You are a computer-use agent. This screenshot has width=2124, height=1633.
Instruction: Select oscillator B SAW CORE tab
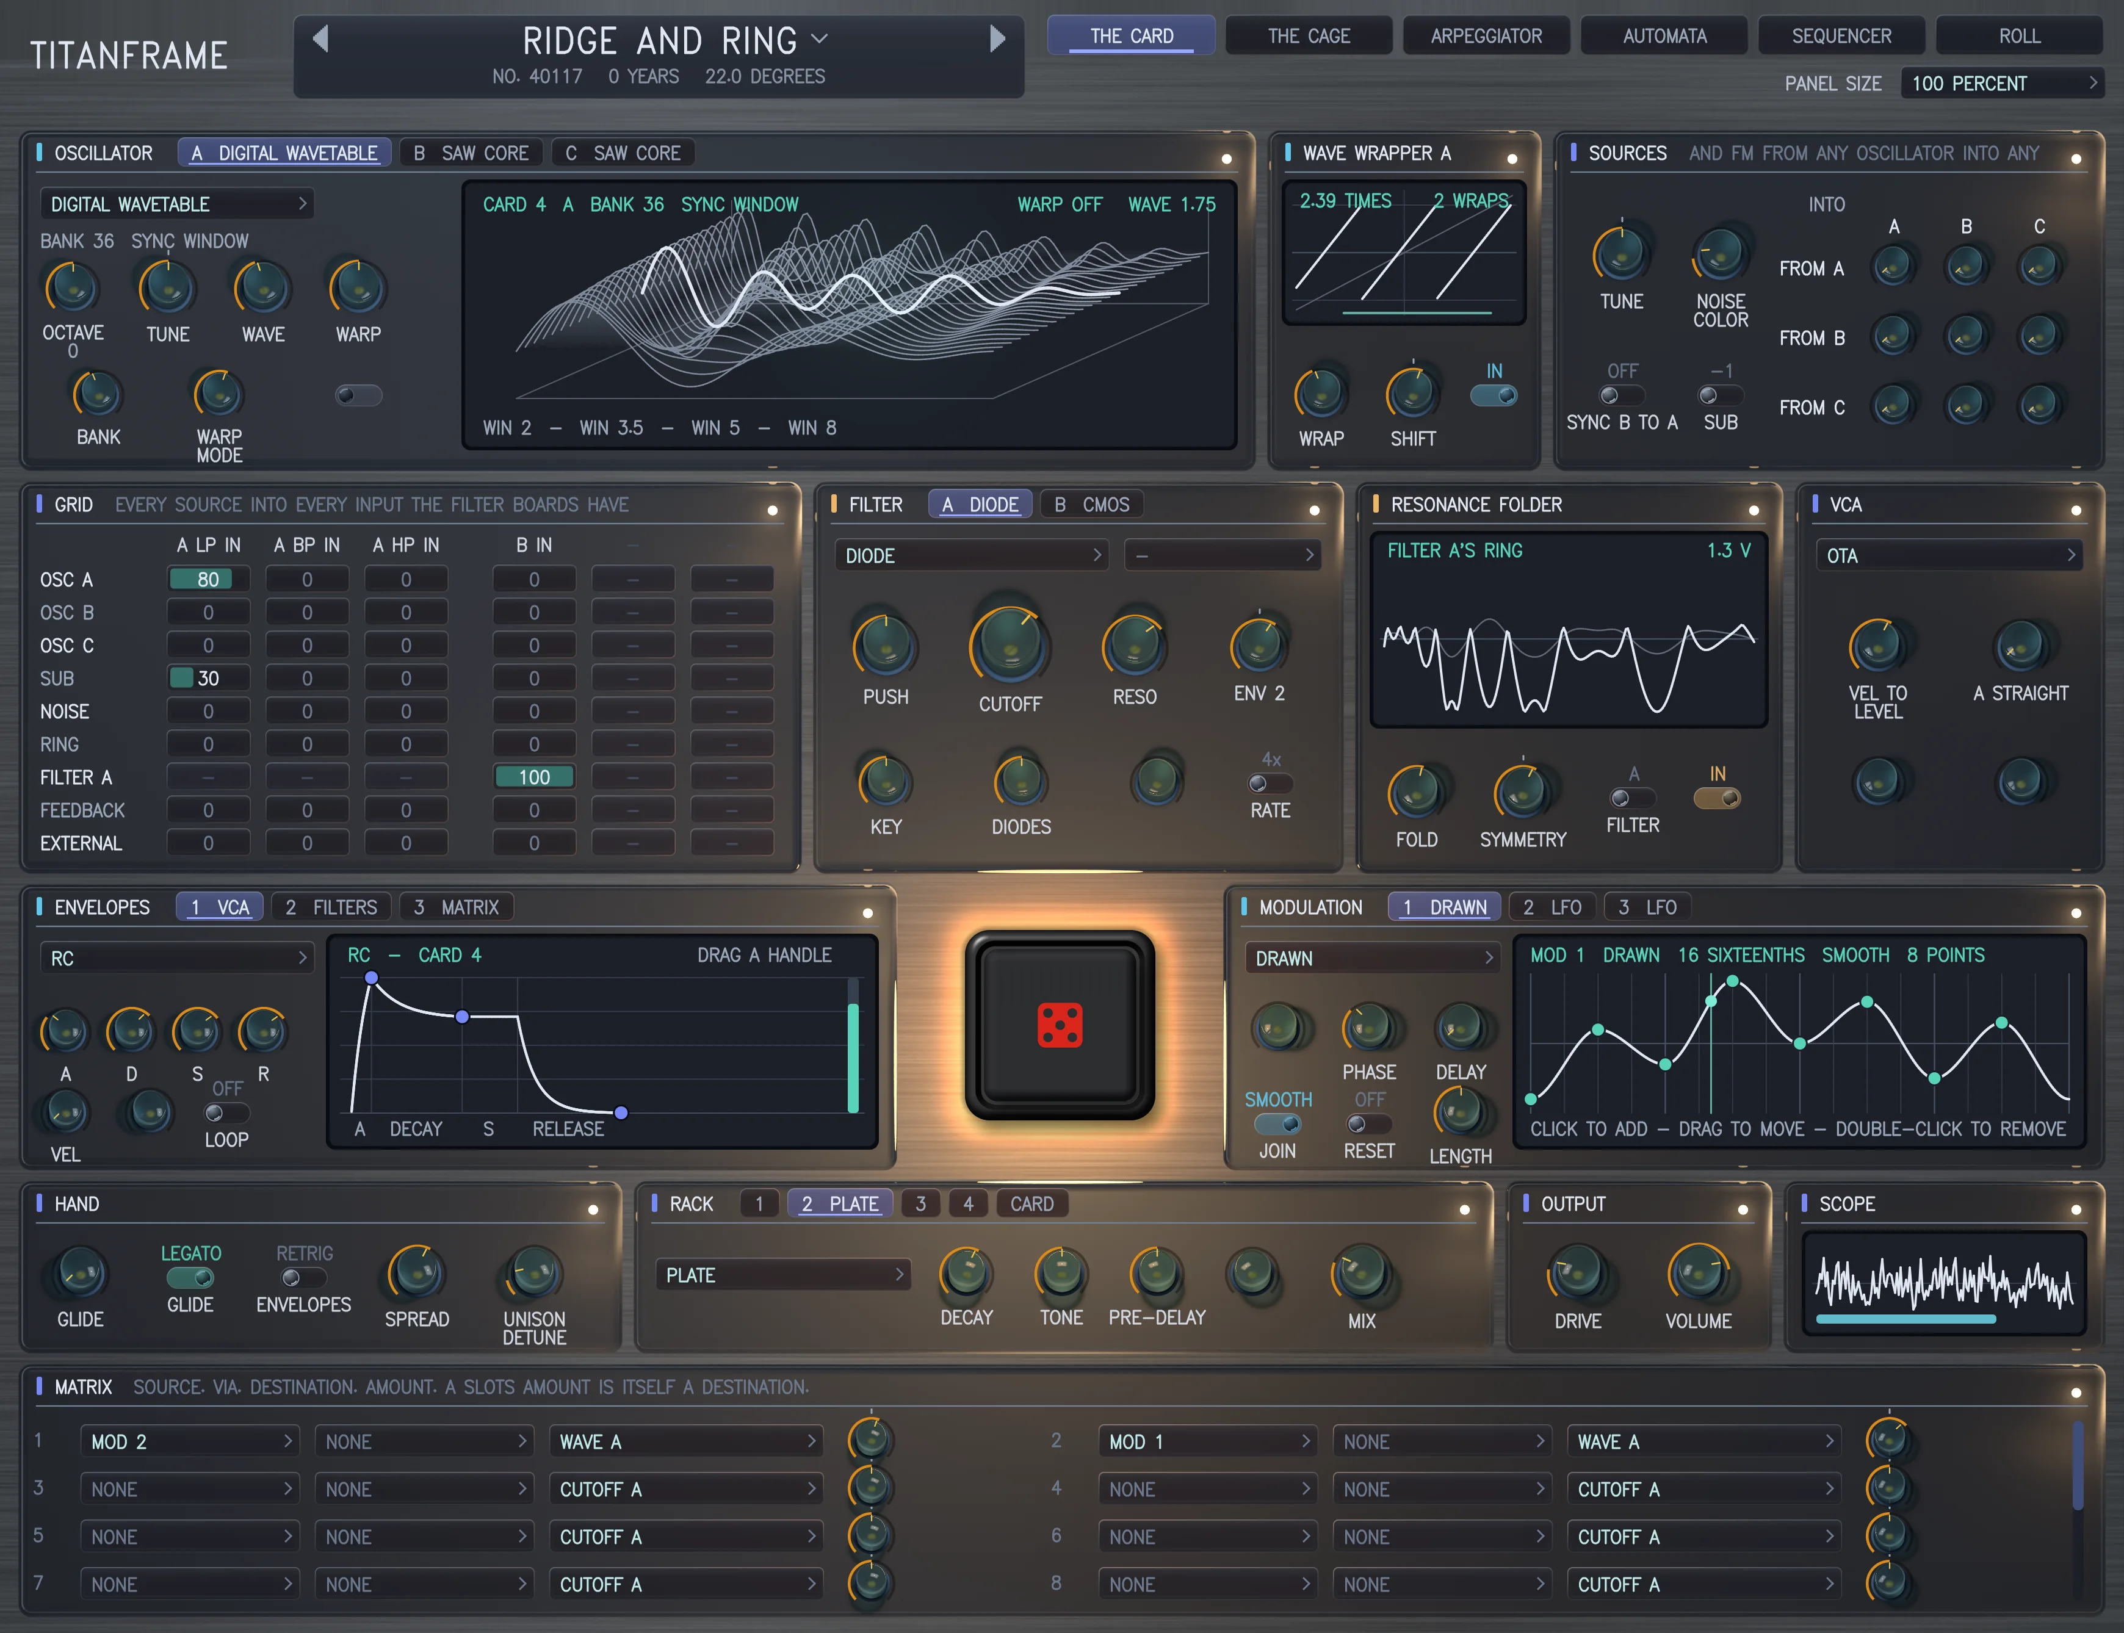click(x=471, y=153)
